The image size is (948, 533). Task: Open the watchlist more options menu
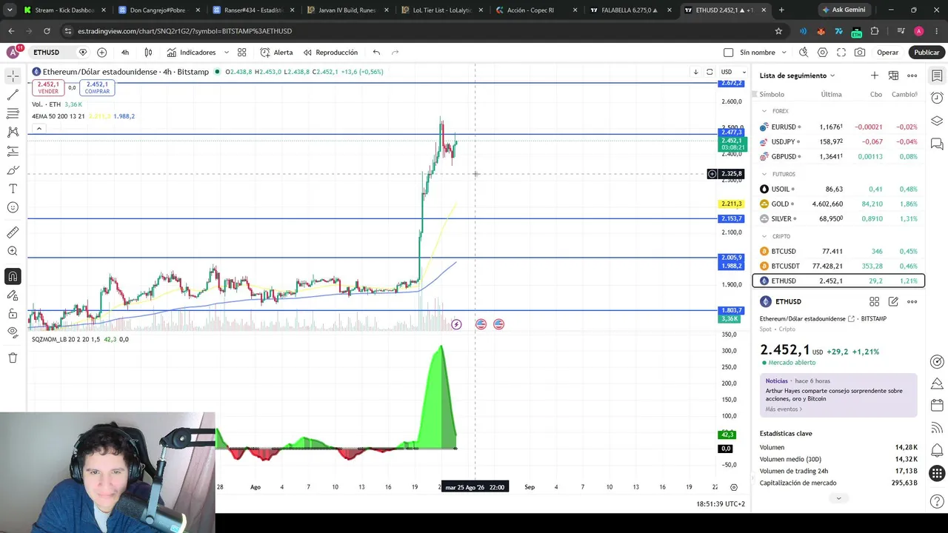[912, 76]
